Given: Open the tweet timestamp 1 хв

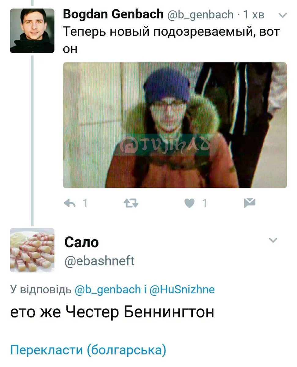Looking at the screenshot, I should click(253, 15).
